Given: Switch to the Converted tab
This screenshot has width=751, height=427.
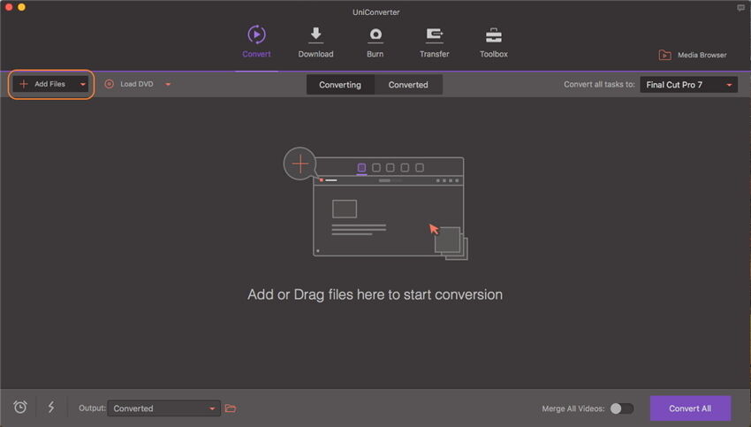Looking at the screenshot, I should point(408,85).
